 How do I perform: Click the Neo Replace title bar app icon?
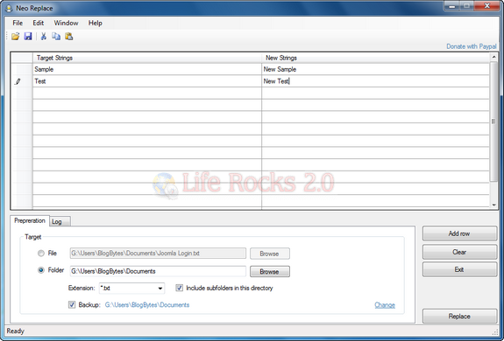click(x=10, y=9)
